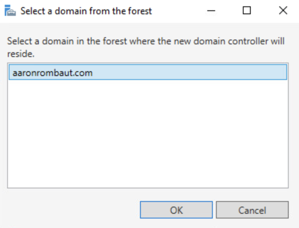Close the Select a domain dialog
The image size is (299, 228).
283,11
